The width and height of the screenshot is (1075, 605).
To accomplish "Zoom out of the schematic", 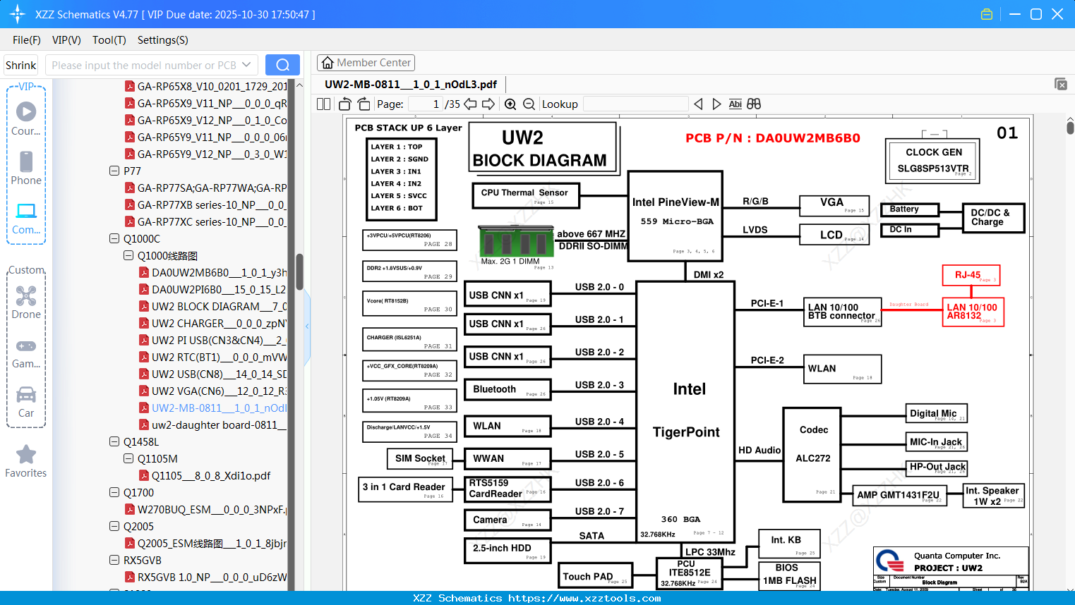I will (529, 104).
